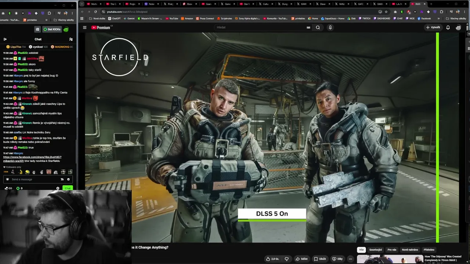Click the translate icon in chat input

pyautogui.click(x=62, y=179)
